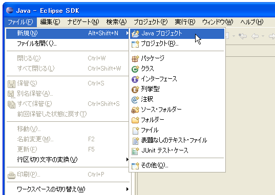Click the icon beside その他(O)...
275x195 pixels.
(135, 166)
